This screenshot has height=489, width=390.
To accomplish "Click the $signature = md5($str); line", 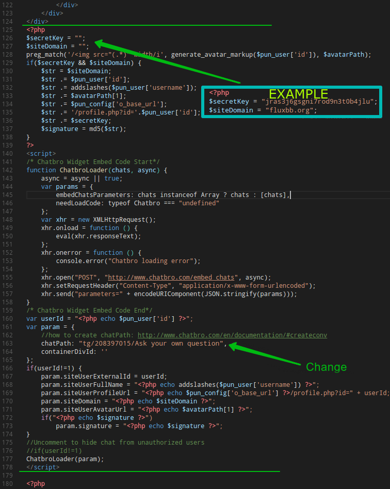I will (84, 129).
